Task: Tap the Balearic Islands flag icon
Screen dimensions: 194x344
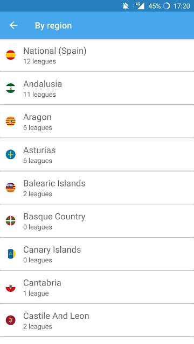Action: tap(11, 188)
